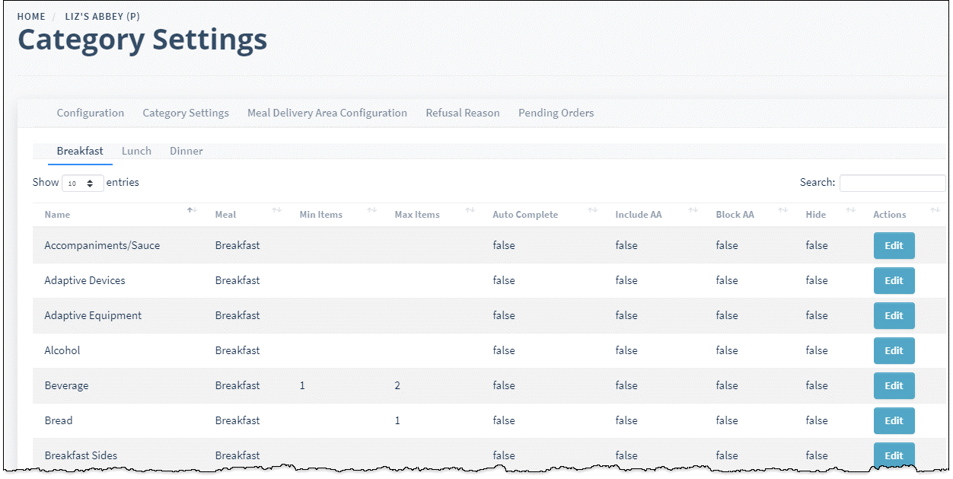
Task: Switch to the Lunch tab
Action: coord(136,151)
